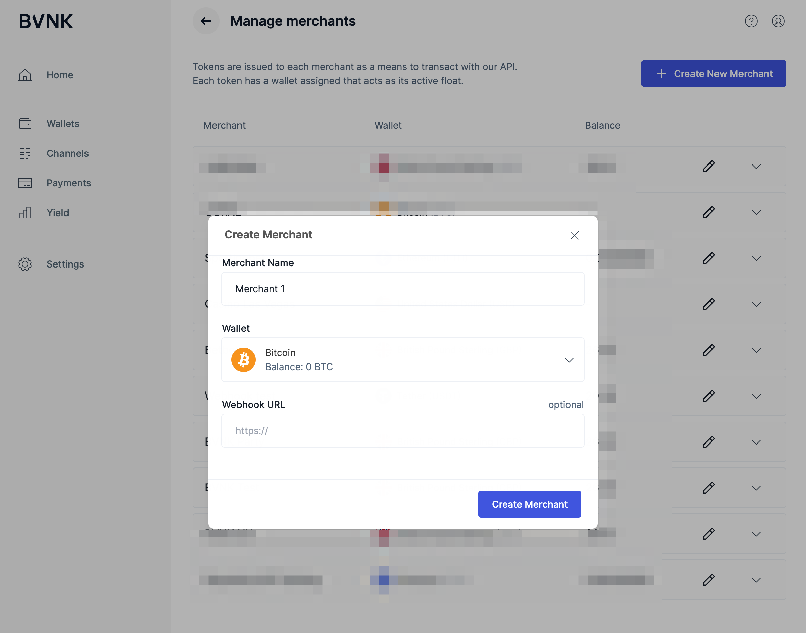Open the user account profile icon
Viewport: 806px width, 633px height.
(778, 21)
